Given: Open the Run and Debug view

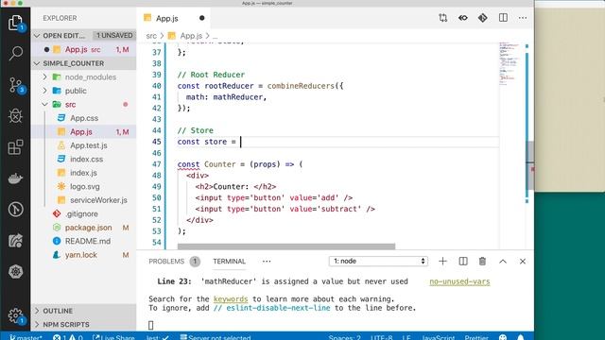Looking at the screenshot, I should click(15, 115).
